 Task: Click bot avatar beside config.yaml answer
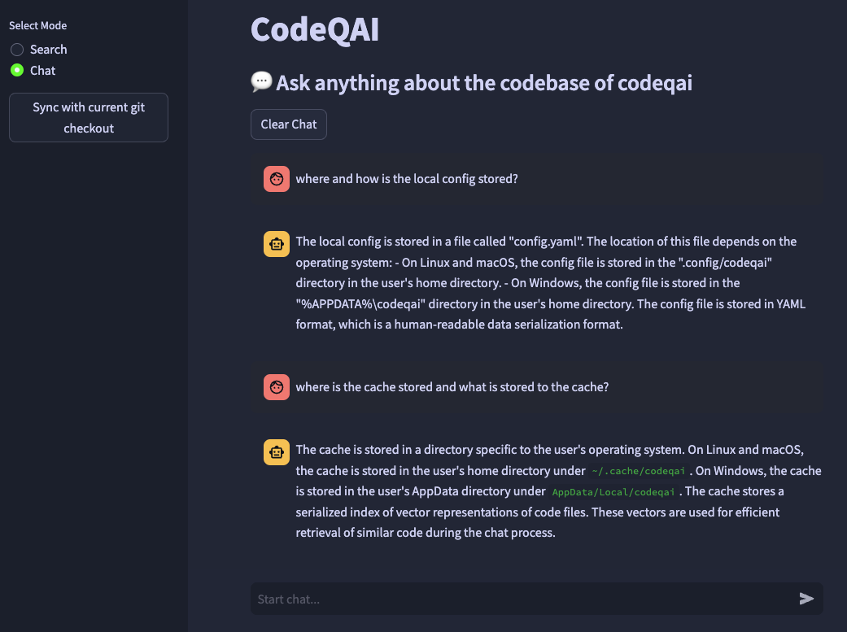click(277, 243)
